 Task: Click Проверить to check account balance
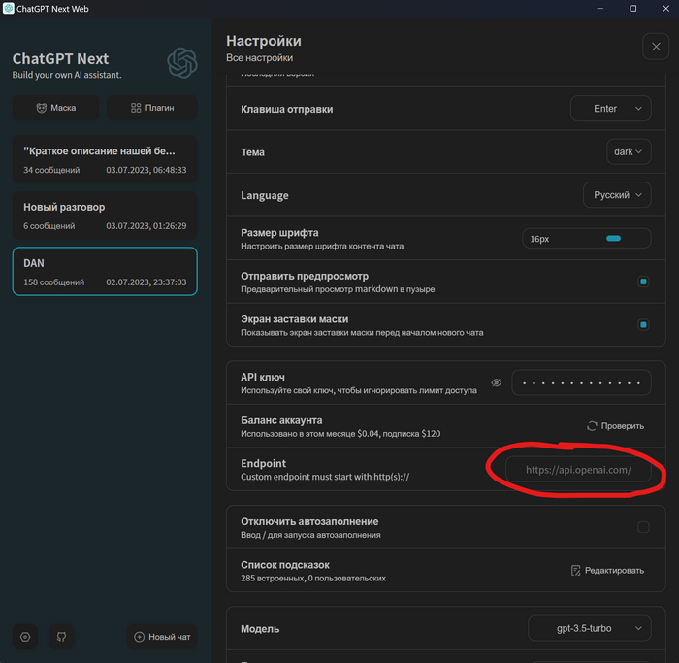(616, 426)
